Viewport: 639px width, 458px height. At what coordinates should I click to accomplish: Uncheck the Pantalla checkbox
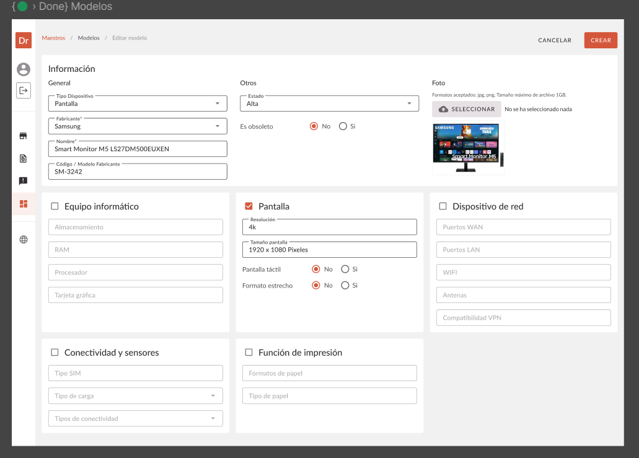pos(249,206)
